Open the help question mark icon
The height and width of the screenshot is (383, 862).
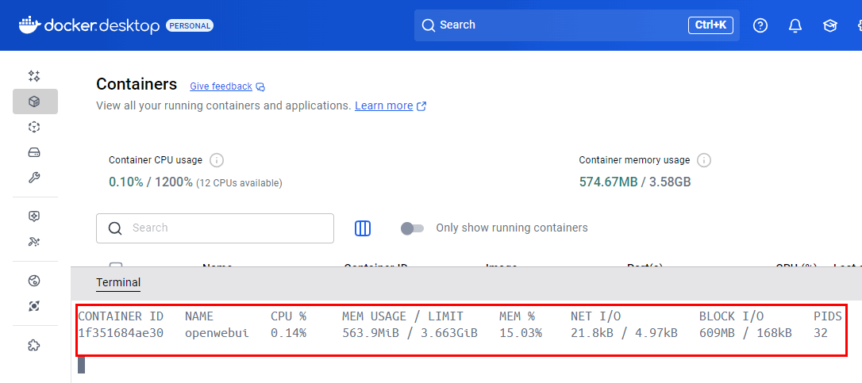tap(760, 25)
